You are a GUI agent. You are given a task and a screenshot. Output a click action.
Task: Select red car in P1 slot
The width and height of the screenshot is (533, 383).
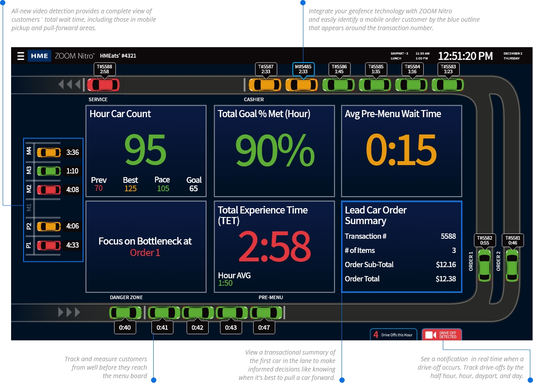[49, 245]
